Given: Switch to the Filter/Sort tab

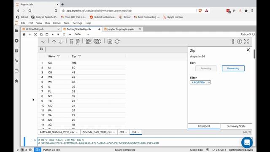Looking at the screenshot, I should tap(204, 126).
